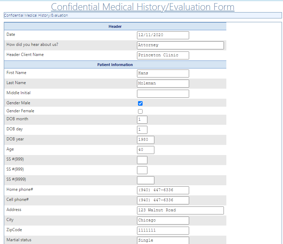Select the DOB year field showing 1980
This screenshot has height=244, width=283.
click(145, 140)
